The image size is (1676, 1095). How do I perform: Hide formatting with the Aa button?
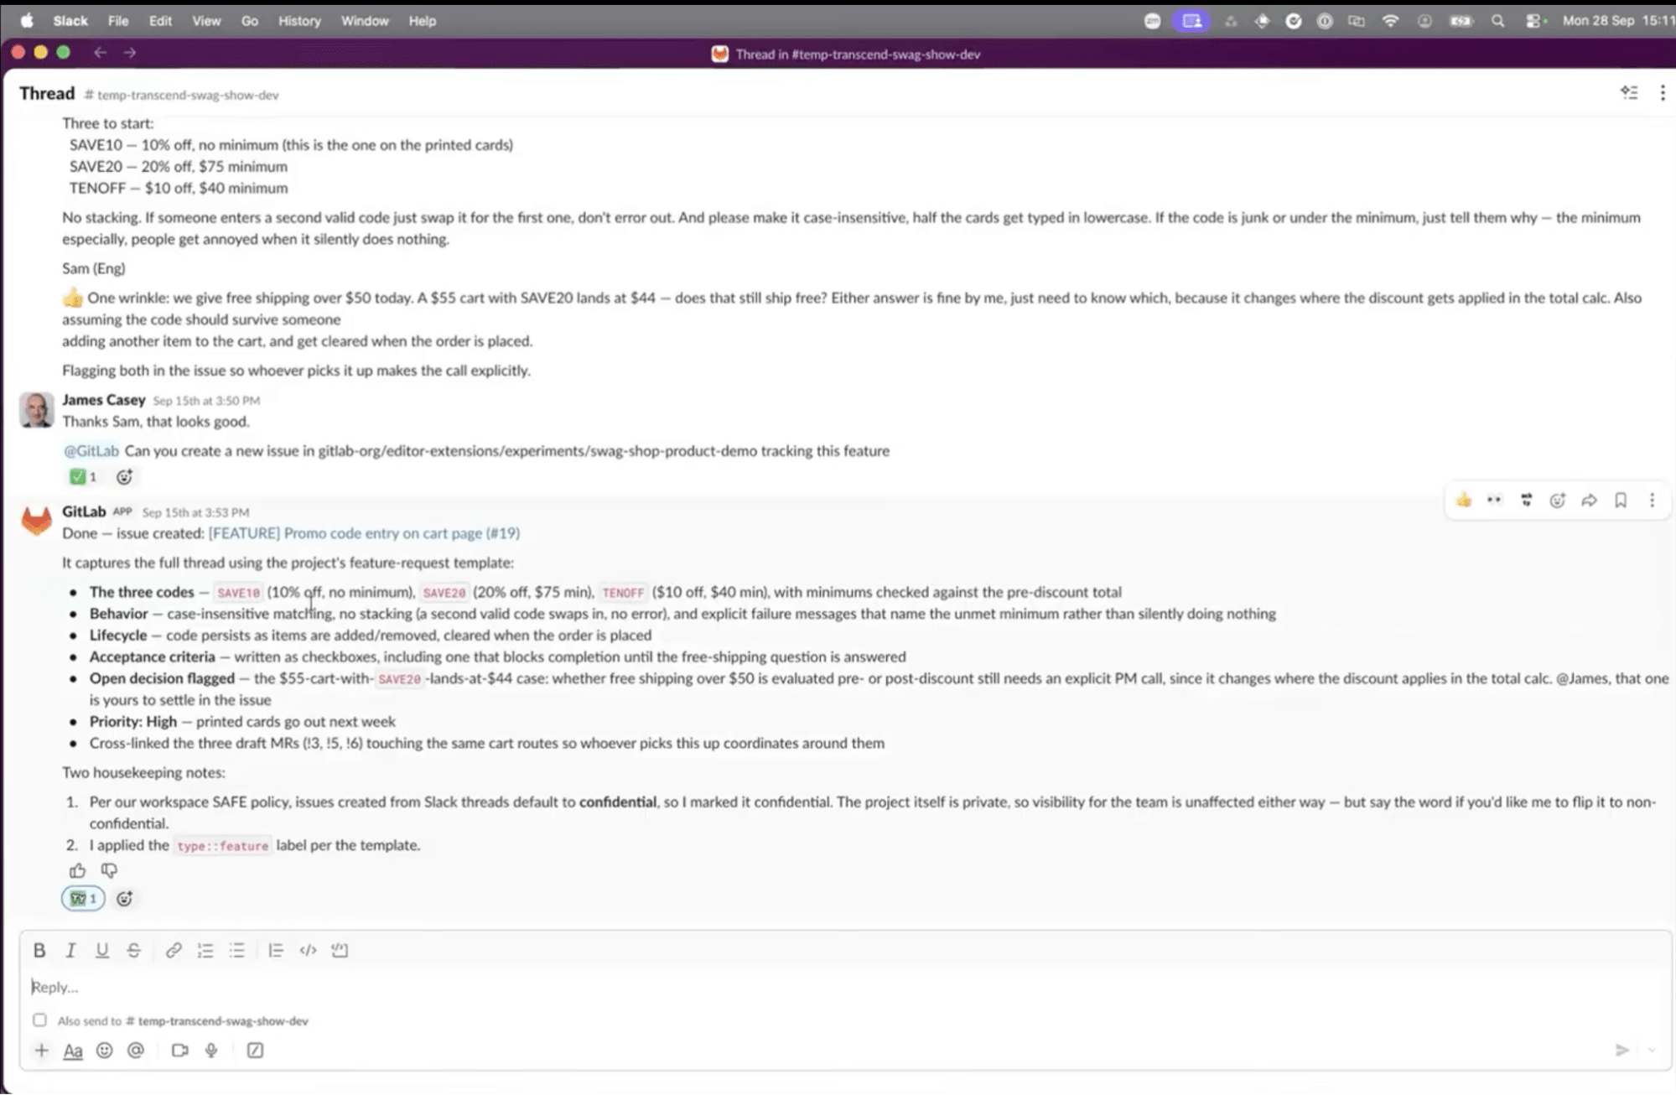(x=73, y=1051)
